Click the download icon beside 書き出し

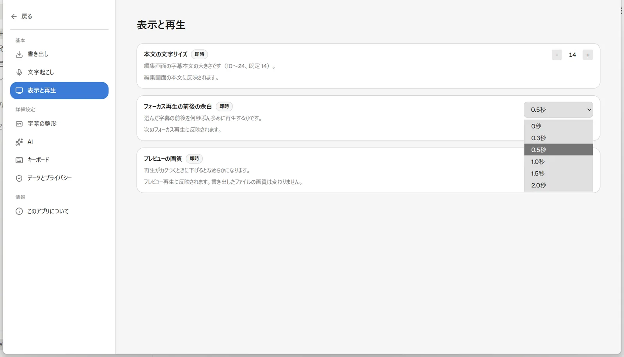pyautogui.click(x=19, y=54)
